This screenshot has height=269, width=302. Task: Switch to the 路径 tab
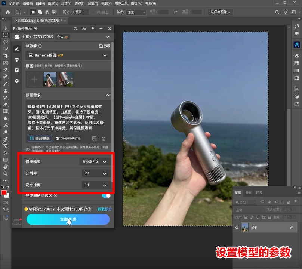(x=259, y=193)
